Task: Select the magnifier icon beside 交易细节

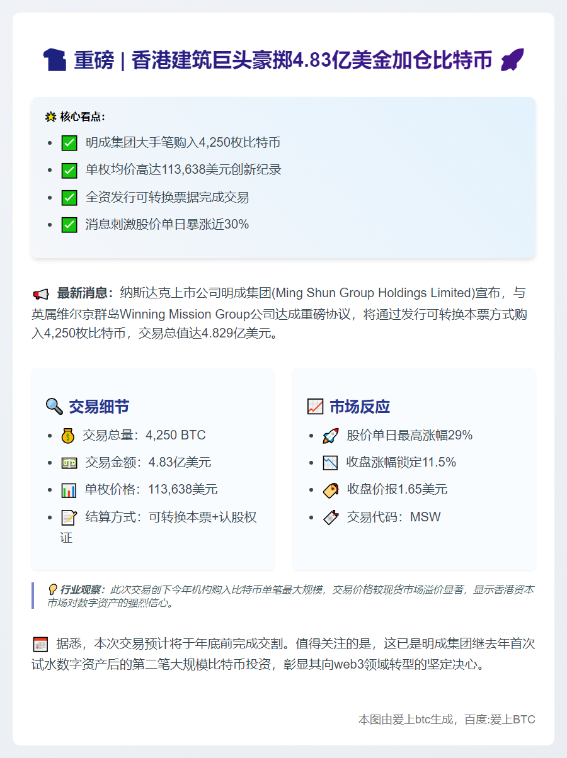Action: pyautogui.click(x=54, y=406)
